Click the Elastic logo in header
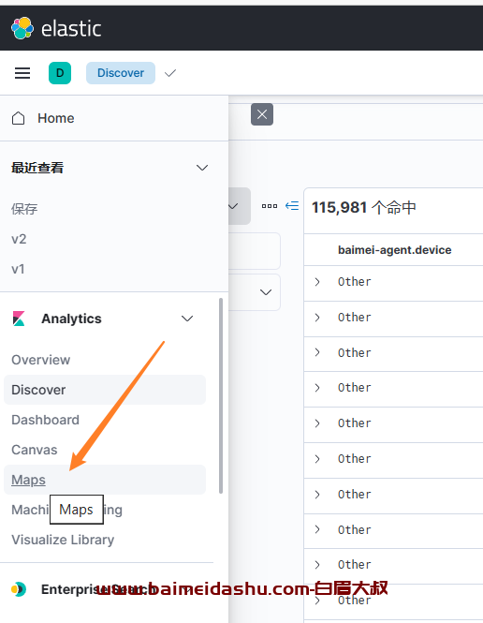 (22, 28)
